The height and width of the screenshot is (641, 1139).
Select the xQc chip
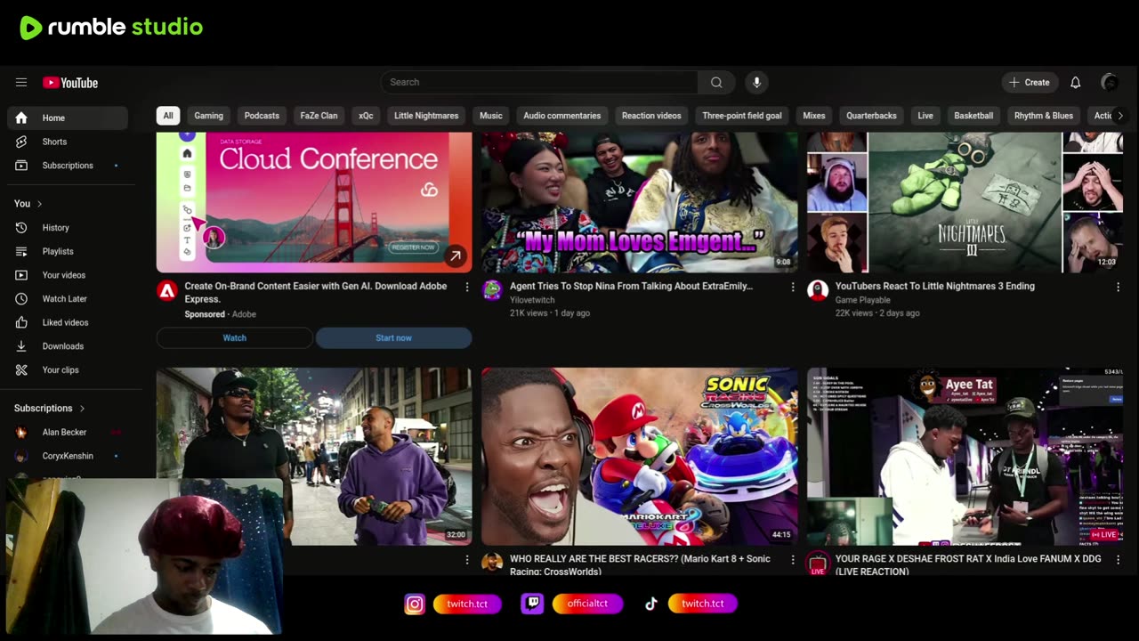tap(366, 116)
